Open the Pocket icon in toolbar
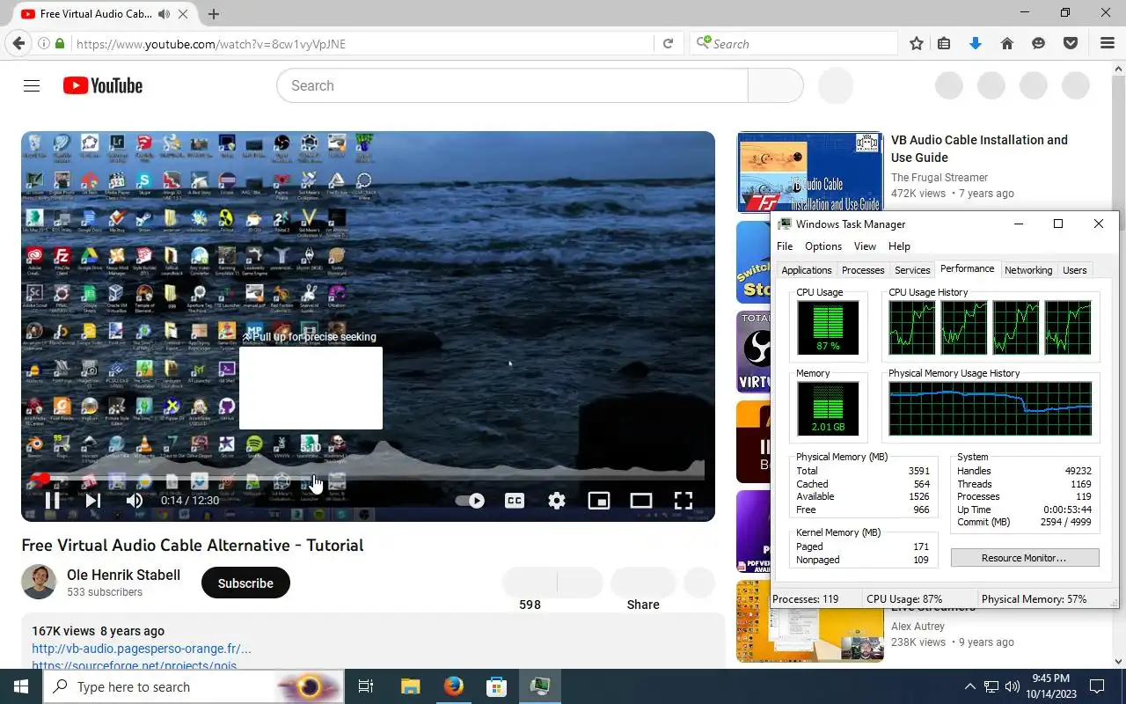 pos(1071,43)
